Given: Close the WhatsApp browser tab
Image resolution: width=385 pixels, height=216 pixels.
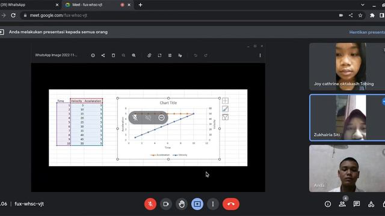Looking at the screenshot, I should click(57, 5).
